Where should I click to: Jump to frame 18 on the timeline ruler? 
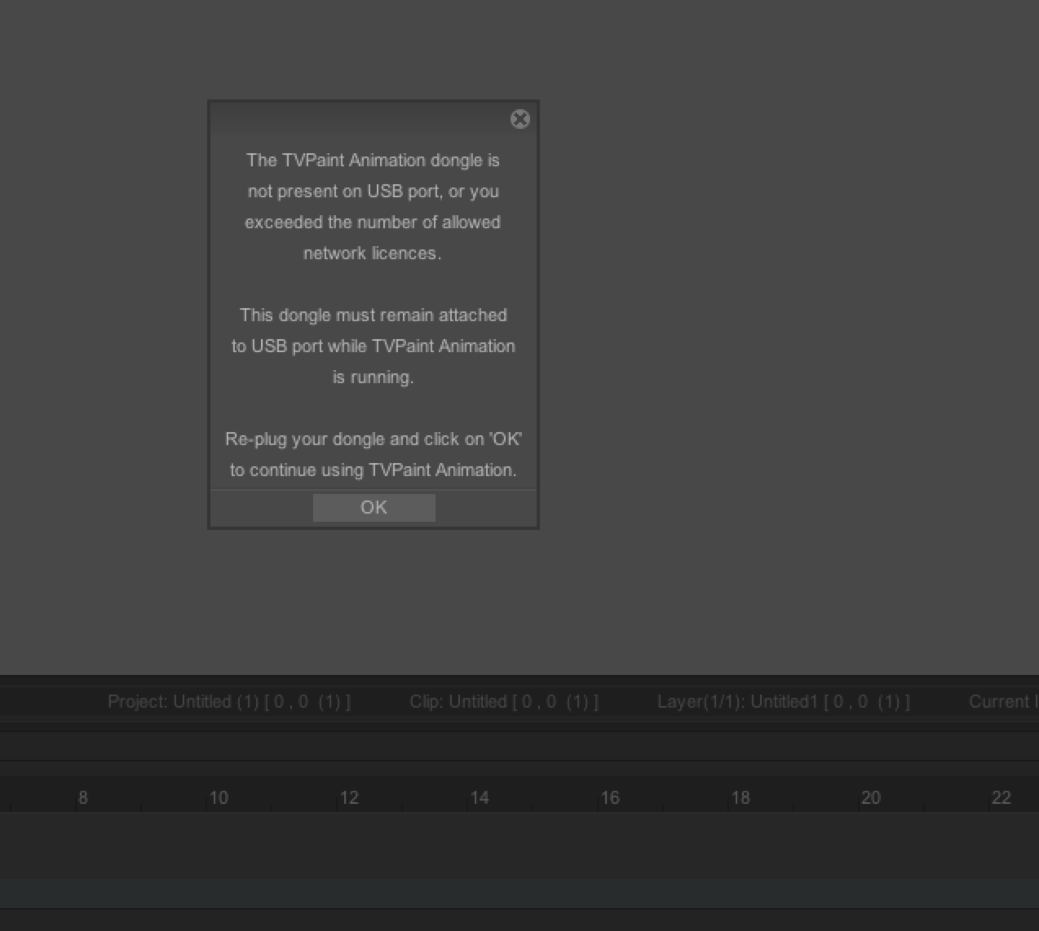pos(741,797)
